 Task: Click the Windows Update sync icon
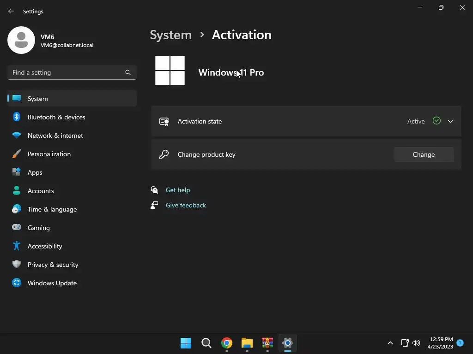[x=17, y=283]
